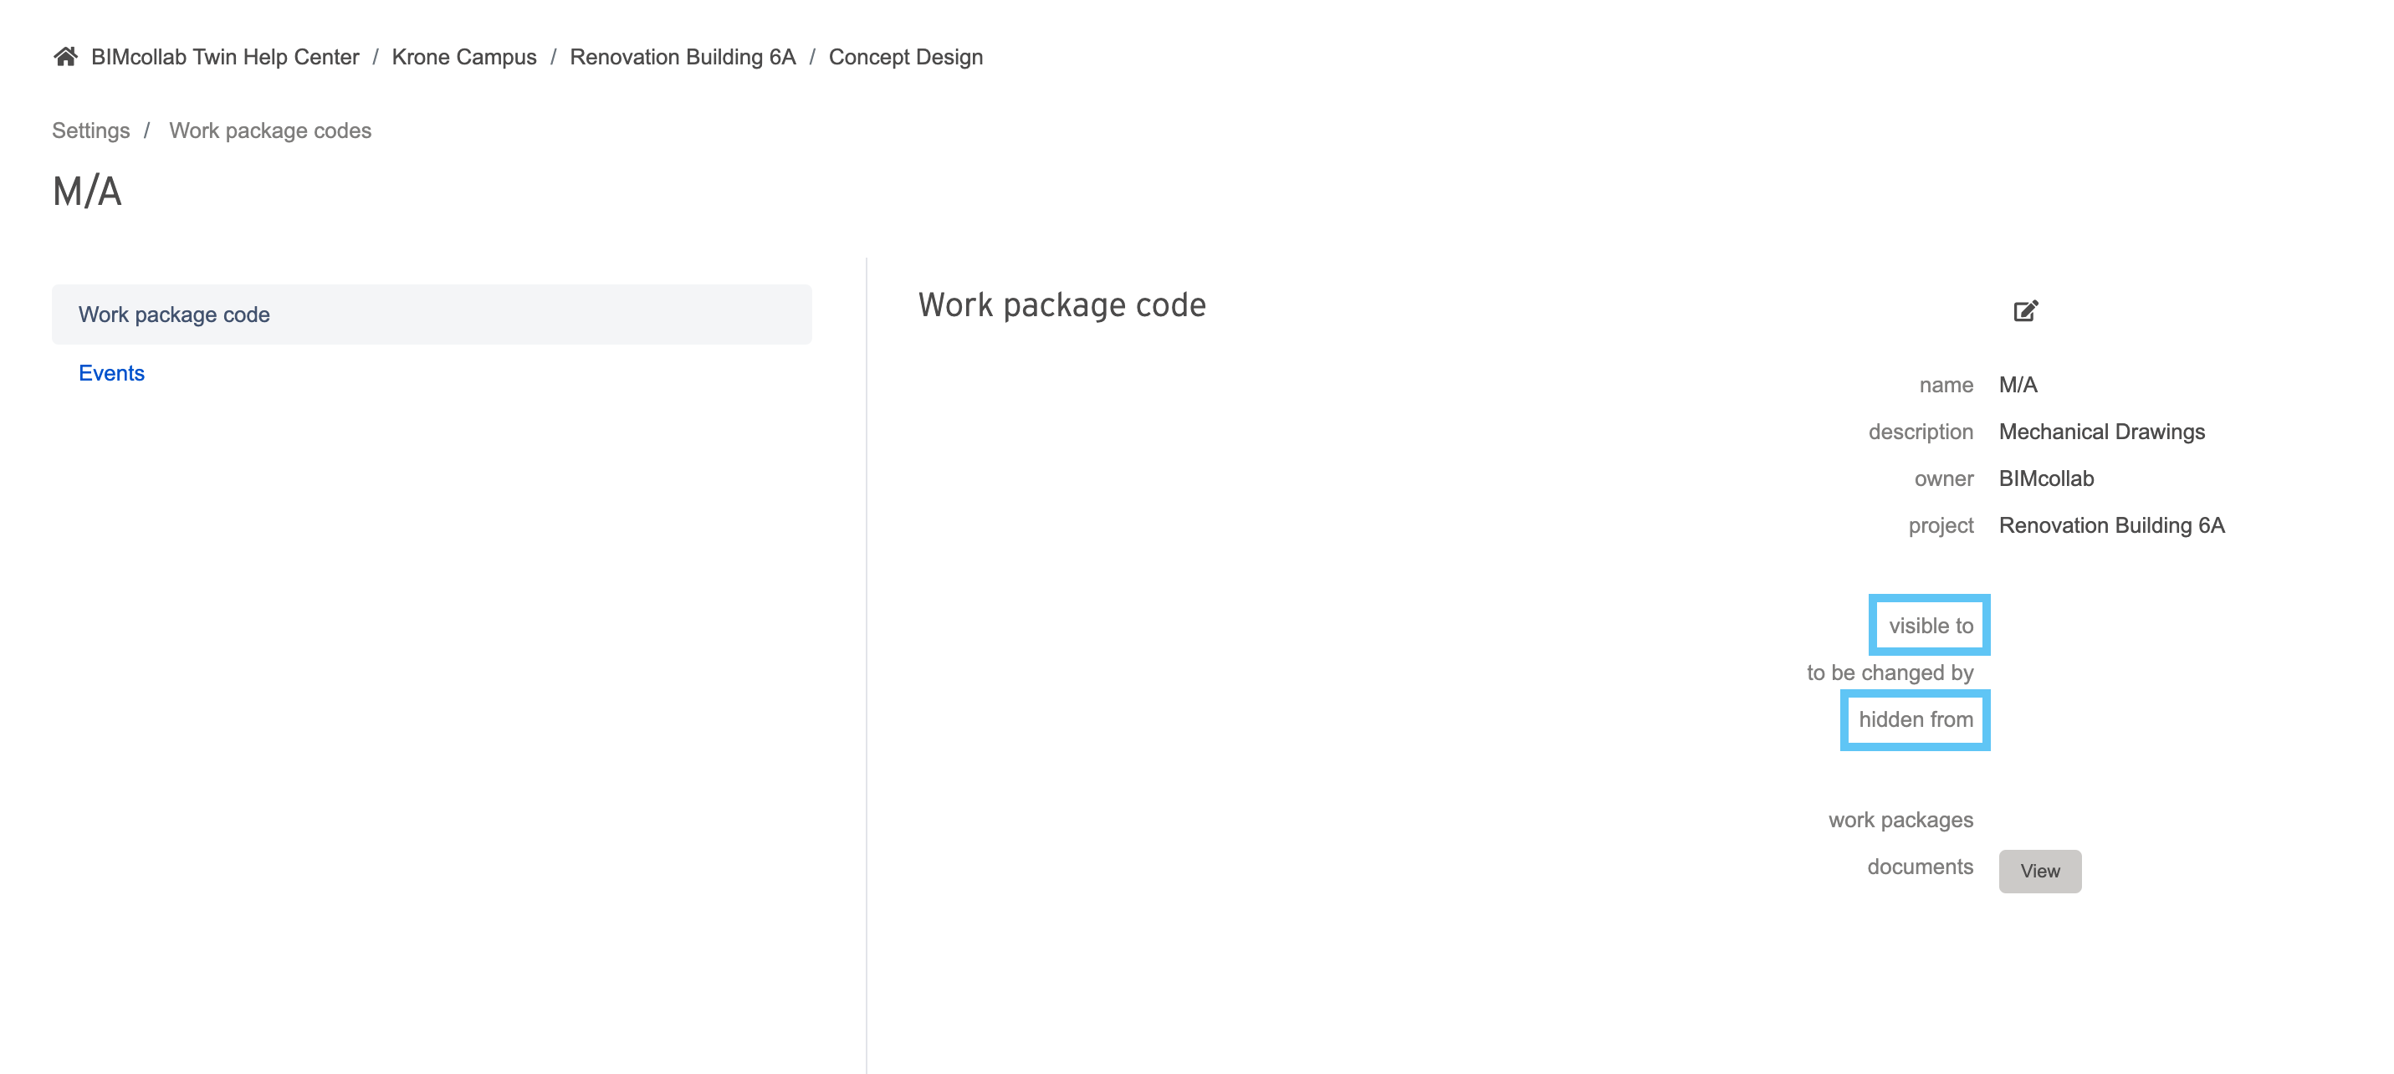Switch to the Events tab
Viewport: 2394px width, 1074px height.
111,374
